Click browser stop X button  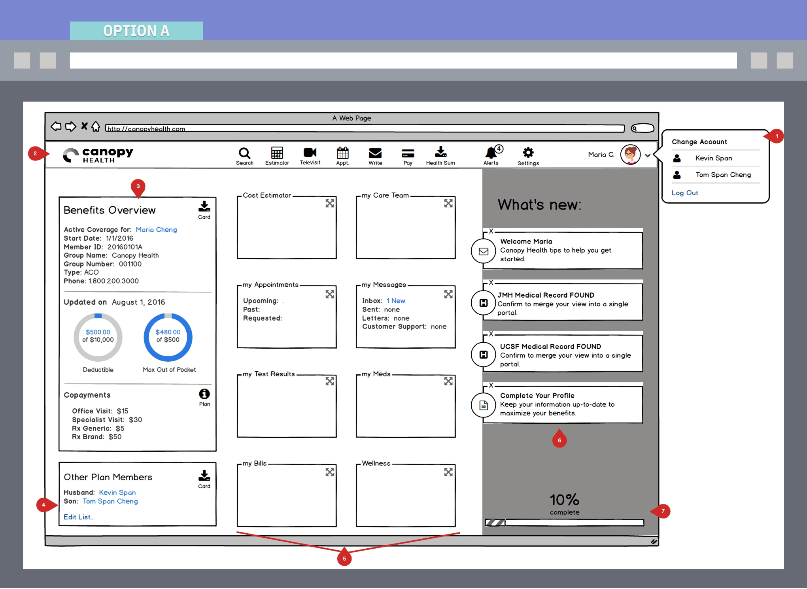pos(84,126)
